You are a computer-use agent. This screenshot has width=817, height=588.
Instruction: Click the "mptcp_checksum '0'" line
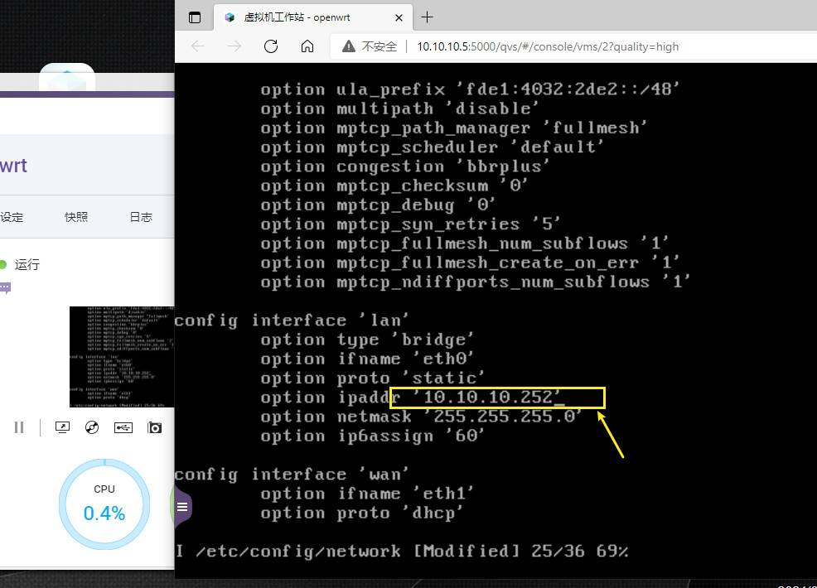[394, 186]
